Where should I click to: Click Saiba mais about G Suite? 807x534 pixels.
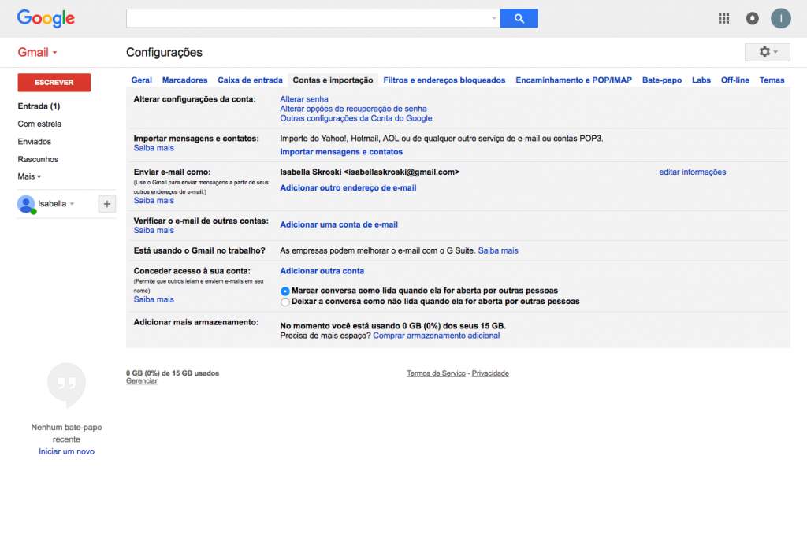tap(498, 251)
